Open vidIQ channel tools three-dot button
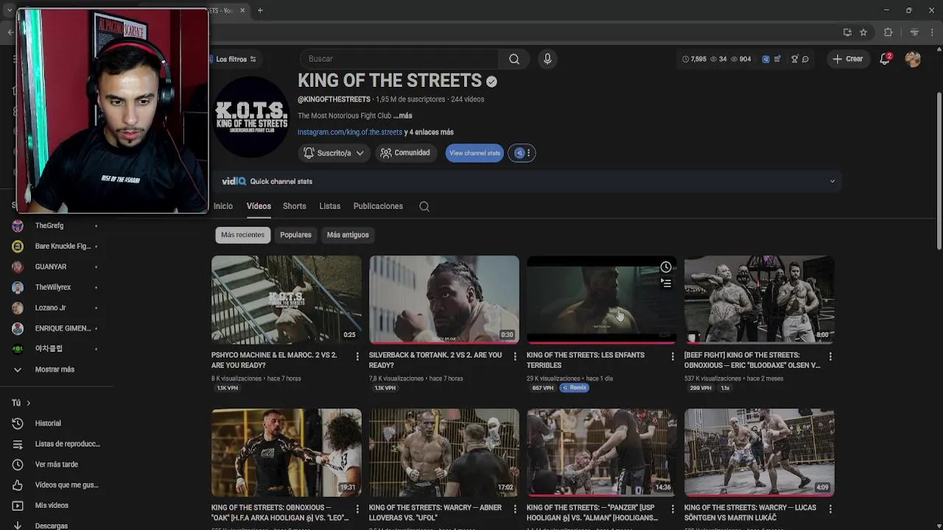This screenshot has width=943, height=530. tap(522, 153)
